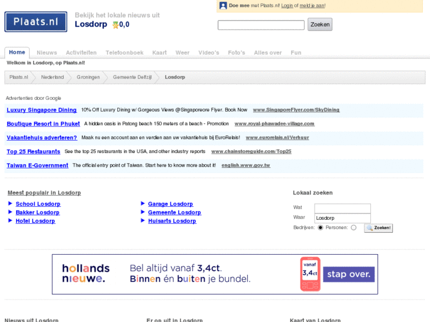
Task: Click the 'stap over.' button in the banner
Action: point(349,274)
